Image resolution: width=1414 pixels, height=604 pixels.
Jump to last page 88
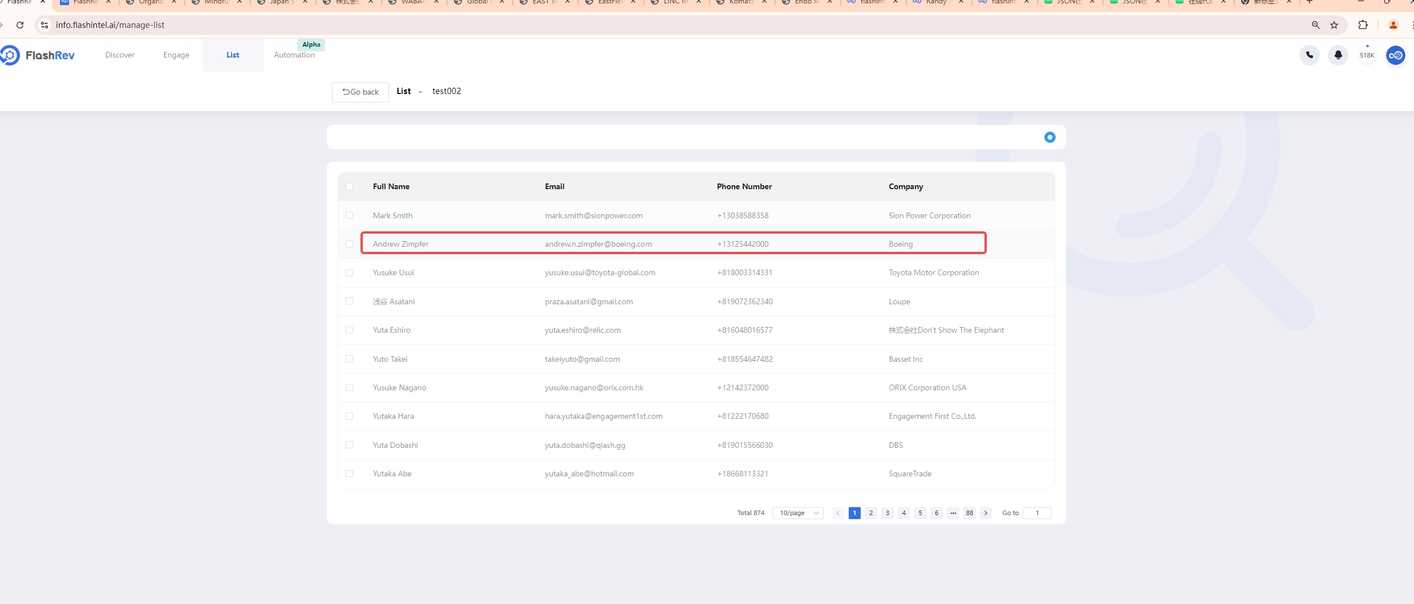970,513
